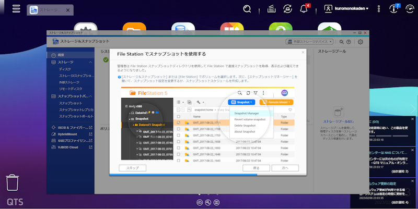Click the dialog's blue progress bar
This screenshot has width=418, height=209.
click(183, 175)
